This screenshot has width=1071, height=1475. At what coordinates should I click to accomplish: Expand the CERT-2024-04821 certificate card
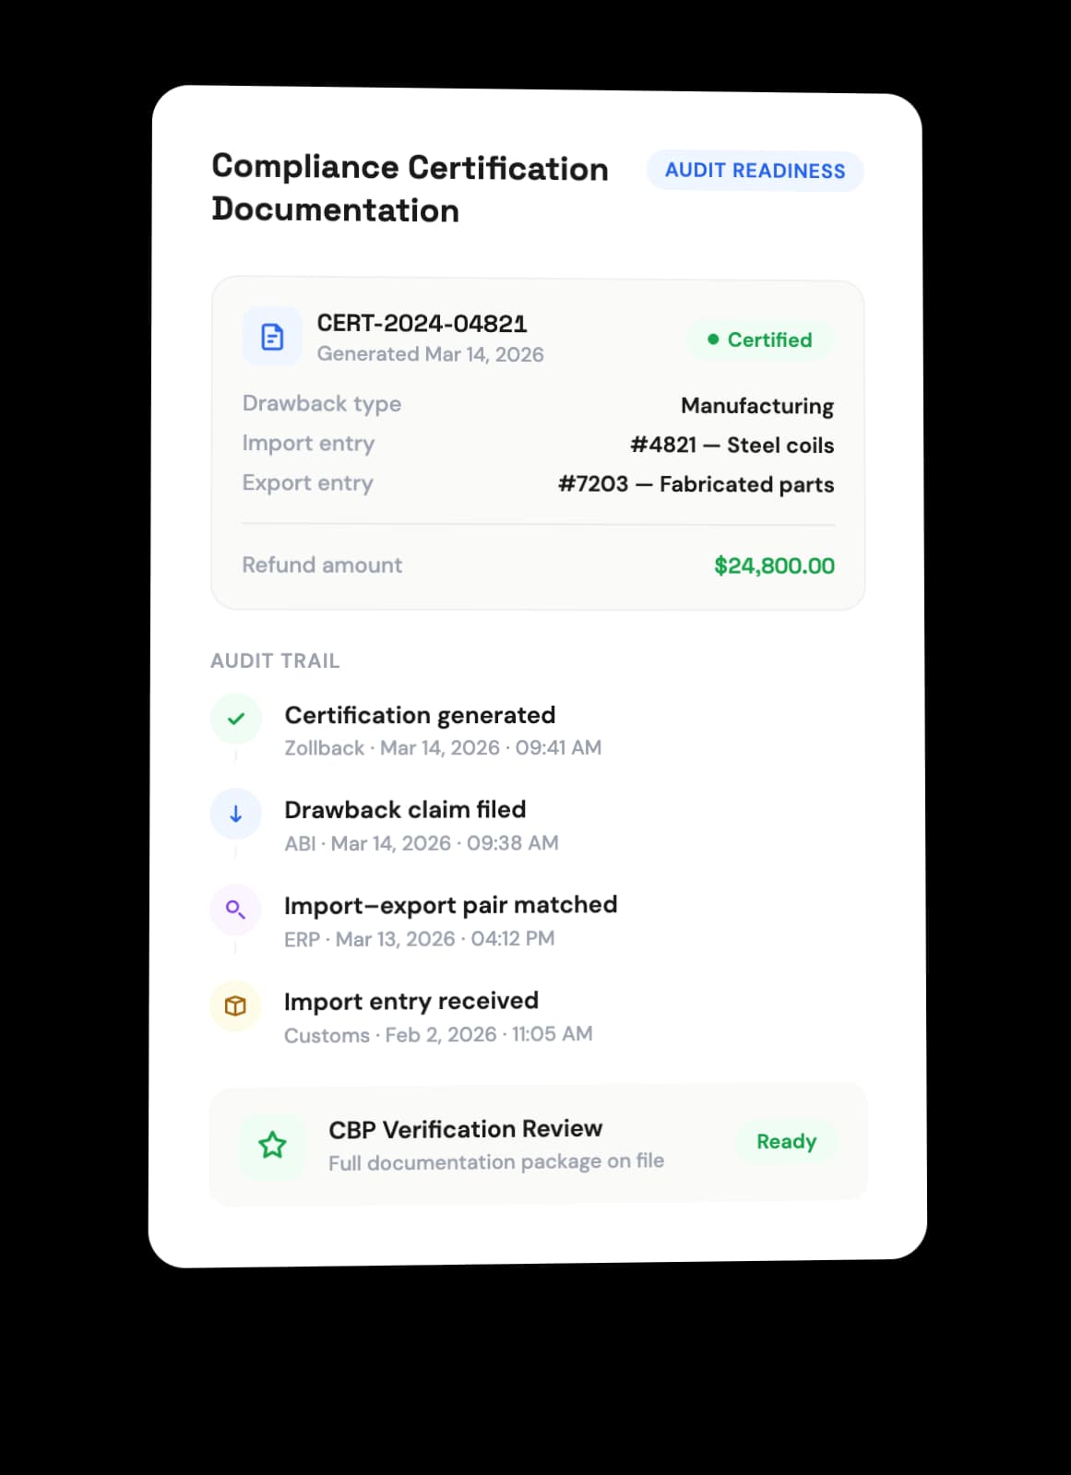pos(538,443)
